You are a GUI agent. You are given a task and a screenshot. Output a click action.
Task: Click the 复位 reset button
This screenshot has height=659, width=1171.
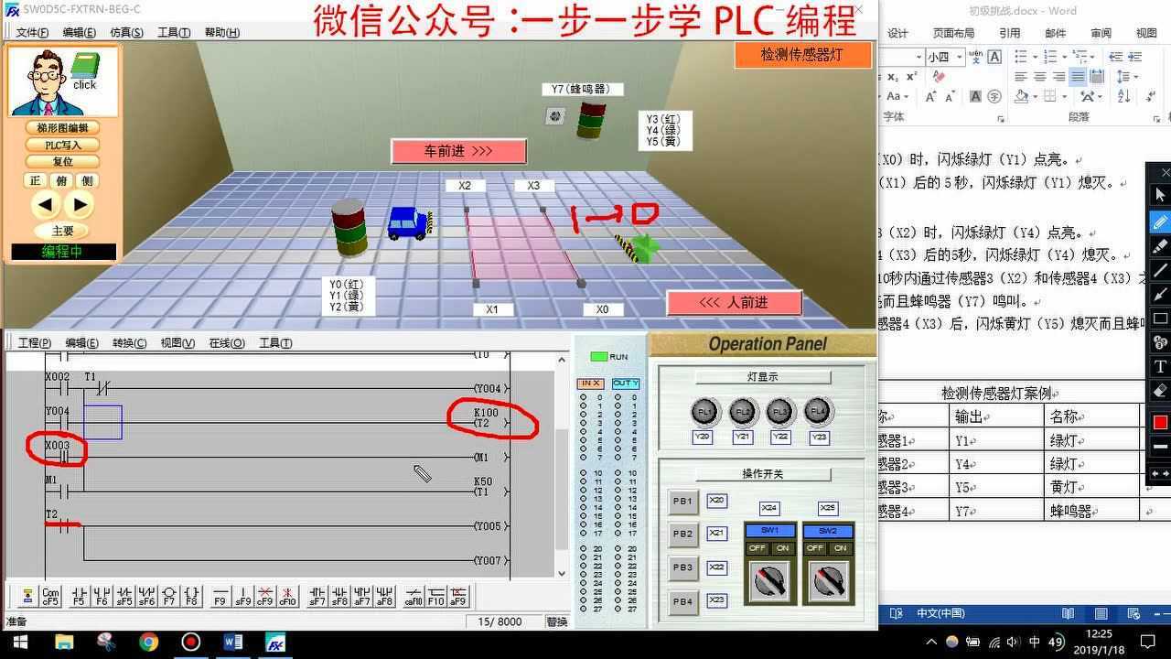pos(61,162)
